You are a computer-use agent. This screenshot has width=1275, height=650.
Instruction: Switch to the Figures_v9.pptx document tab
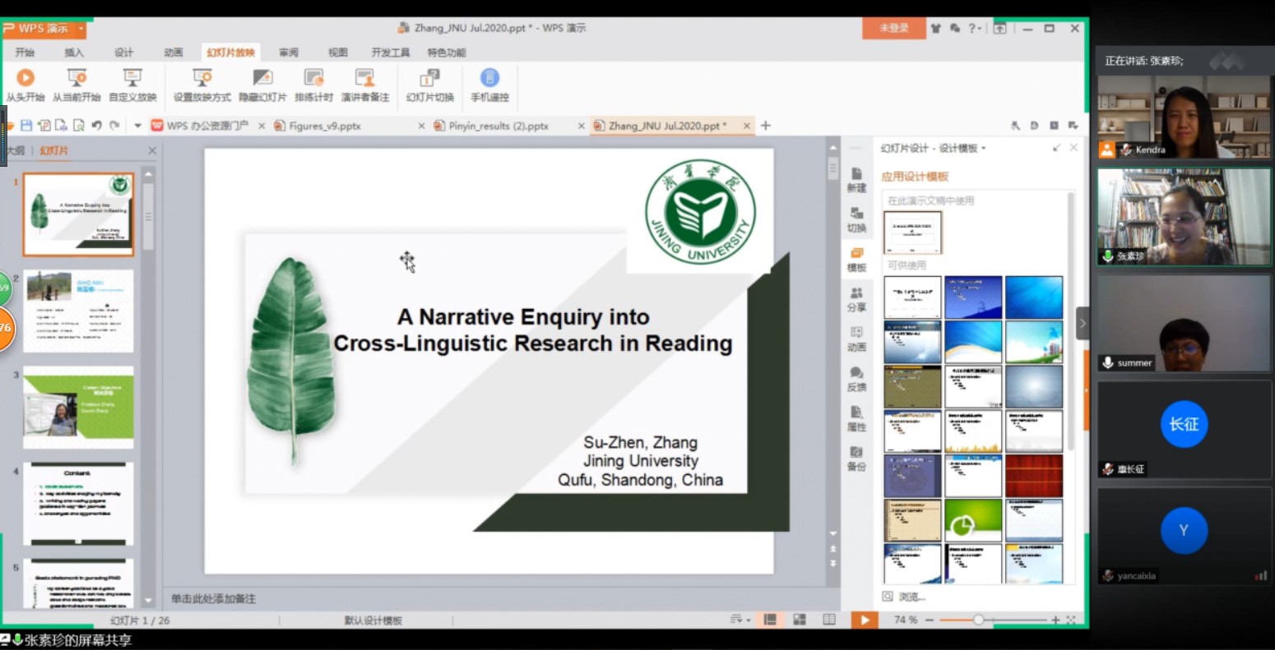click(x=325, y=126)
